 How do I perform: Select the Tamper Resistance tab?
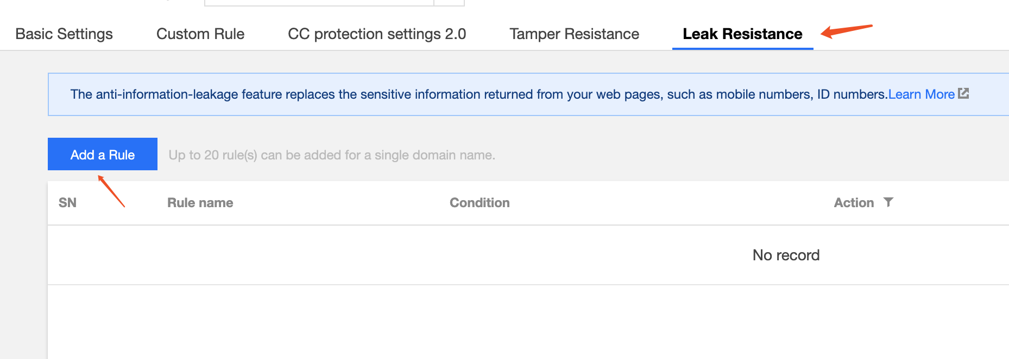[574, 34]
